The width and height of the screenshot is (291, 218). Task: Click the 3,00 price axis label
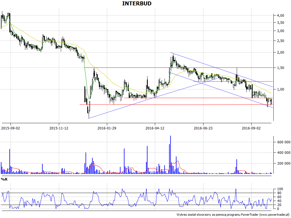click(x=280, y=31)
